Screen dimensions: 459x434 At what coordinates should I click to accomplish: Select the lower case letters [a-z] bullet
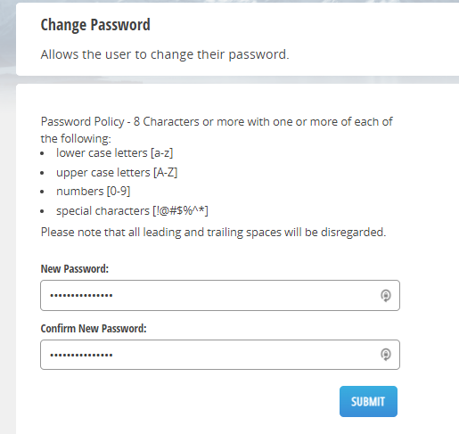click(x=115, y=153)
